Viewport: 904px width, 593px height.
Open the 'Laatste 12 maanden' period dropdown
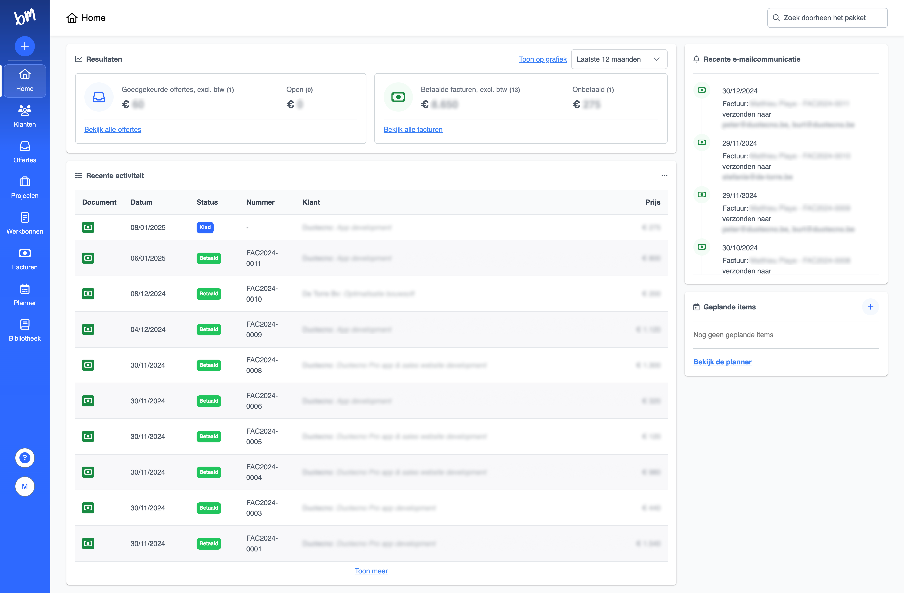[619, 59]
